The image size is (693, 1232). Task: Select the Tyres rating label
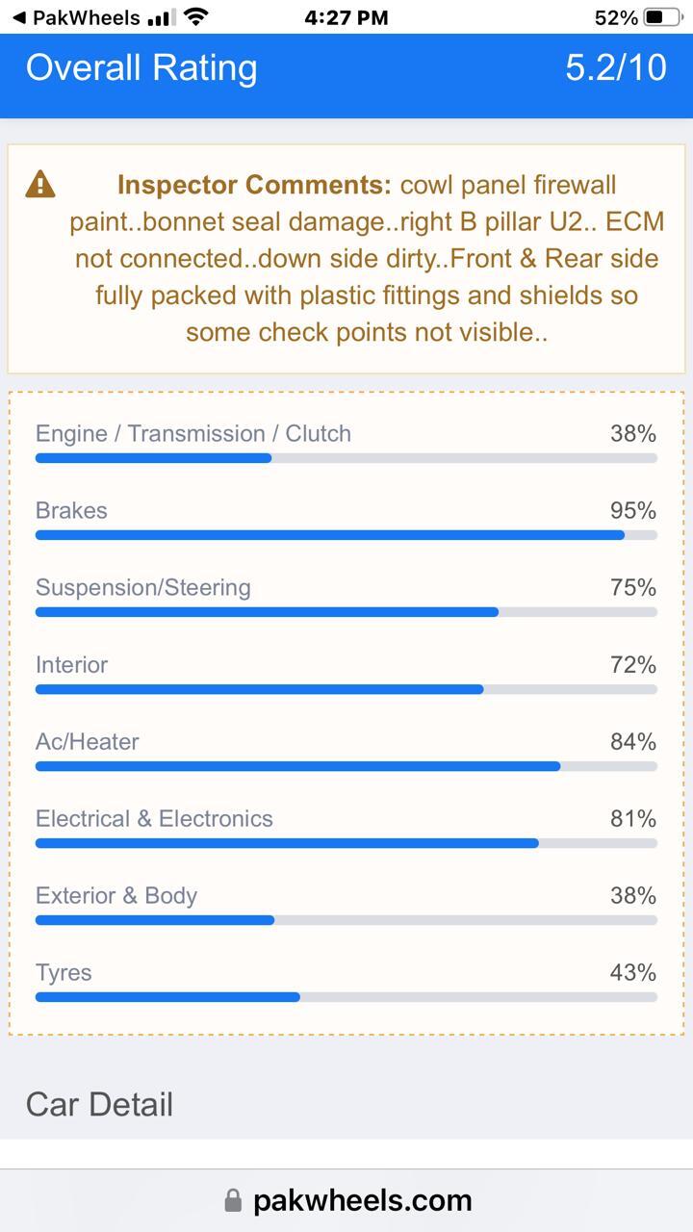[x=64, y=972]
